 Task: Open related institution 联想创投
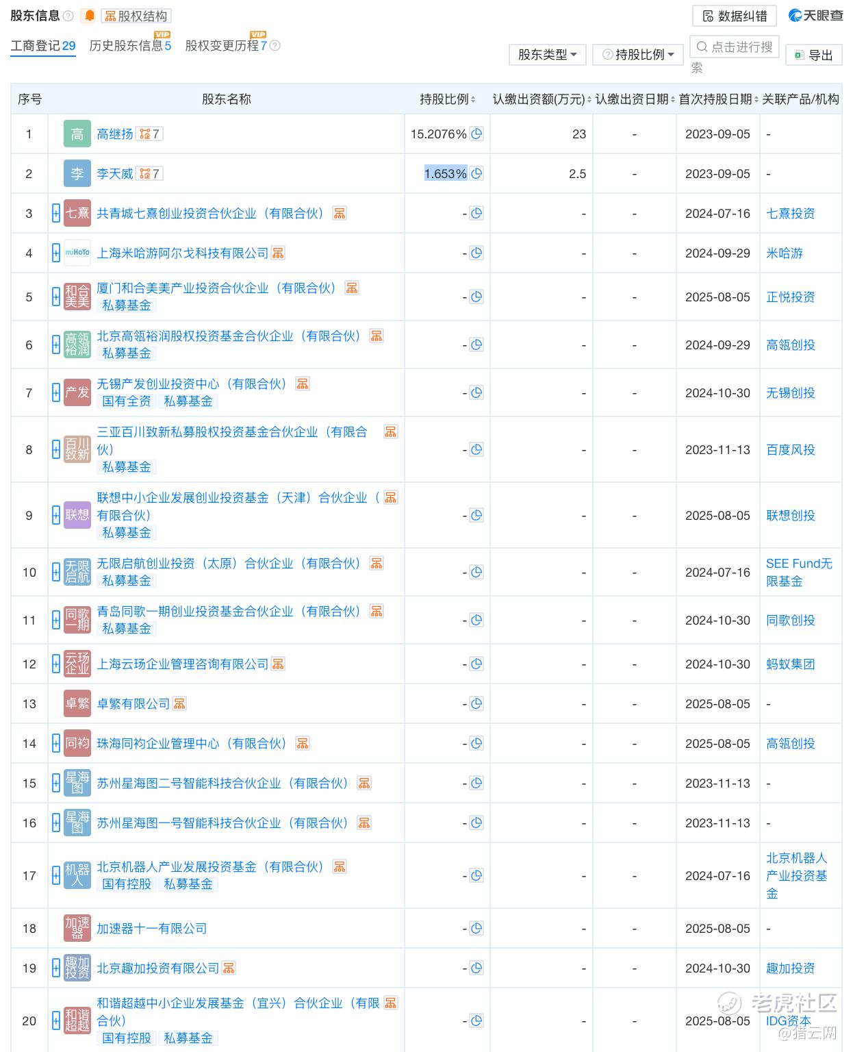[791, 516]
